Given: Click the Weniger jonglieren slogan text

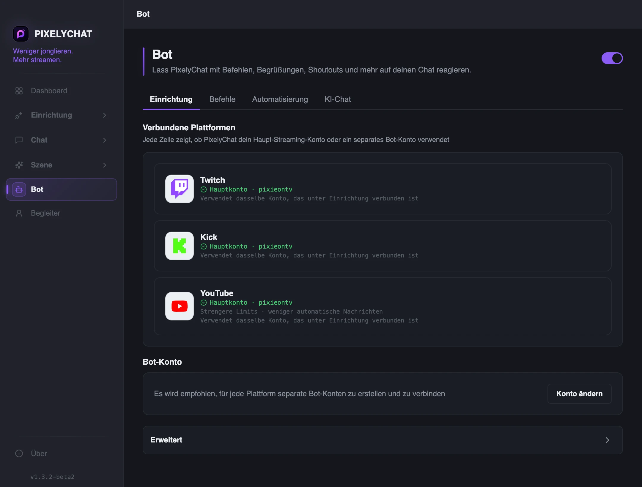Looking at the screenshot, I should pos(43,56).
